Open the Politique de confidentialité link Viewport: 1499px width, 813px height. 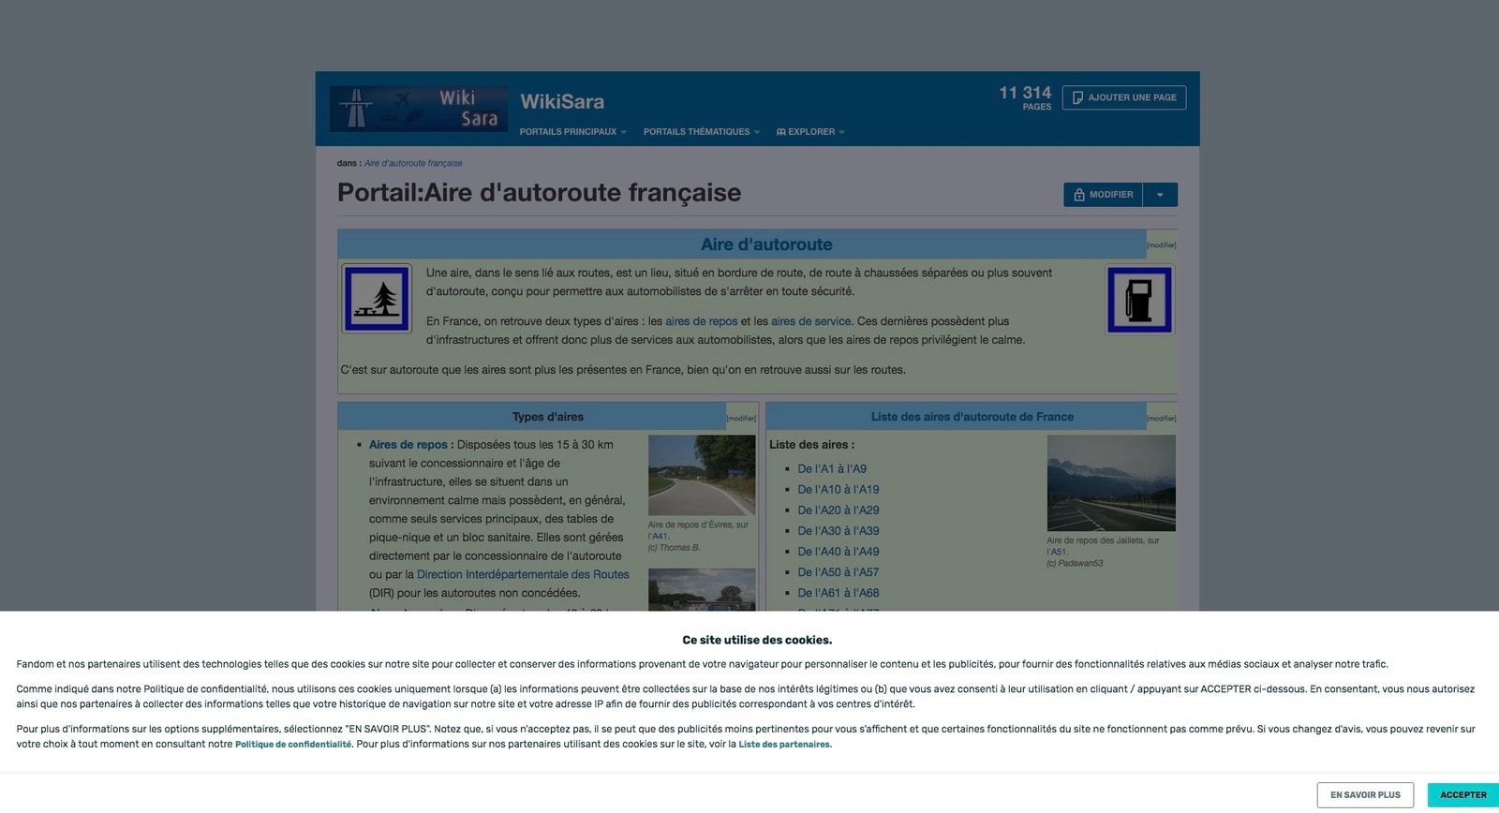point(293,745)
